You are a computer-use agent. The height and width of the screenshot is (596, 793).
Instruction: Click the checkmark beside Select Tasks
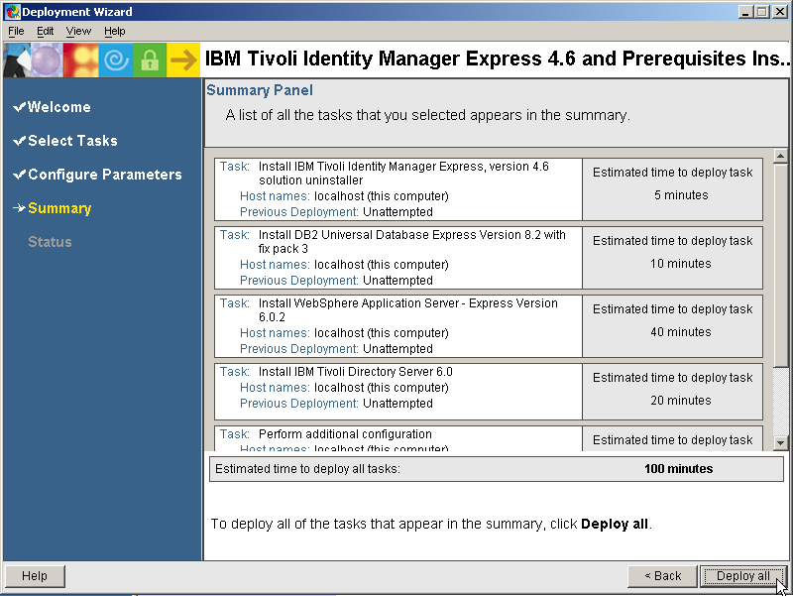pos(19,141)
